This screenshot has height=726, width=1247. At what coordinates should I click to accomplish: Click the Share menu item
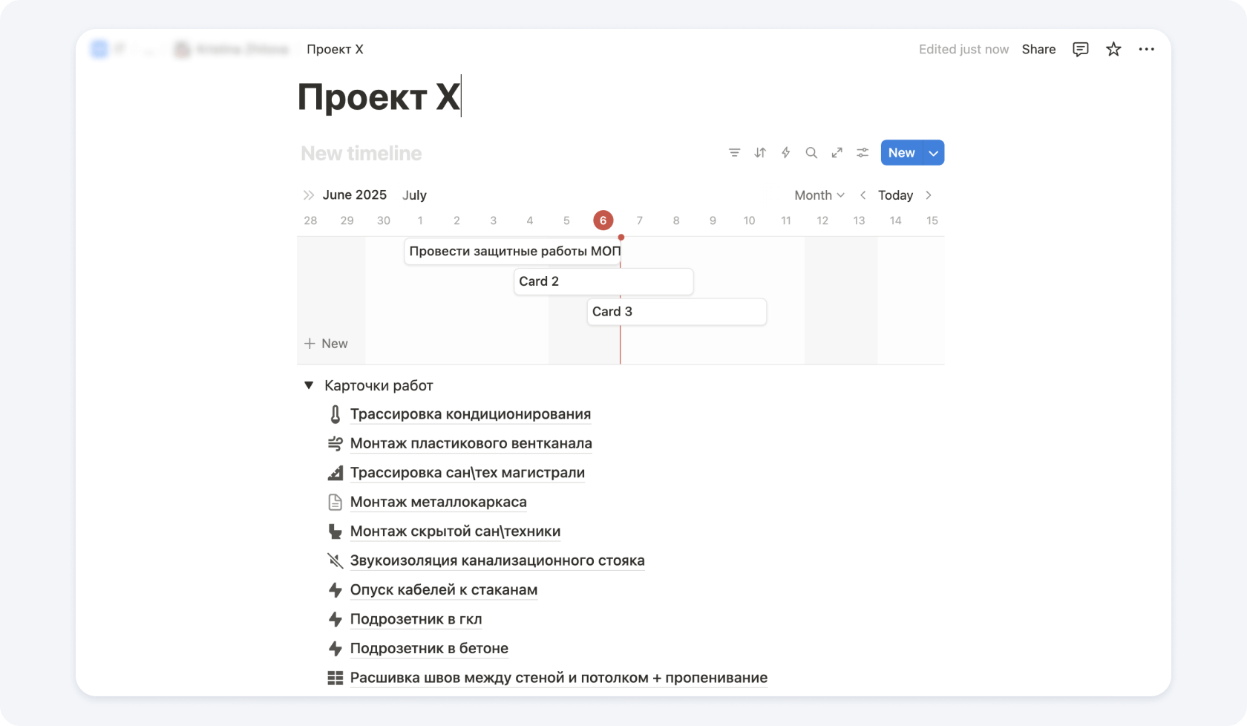click(1038, 49)
